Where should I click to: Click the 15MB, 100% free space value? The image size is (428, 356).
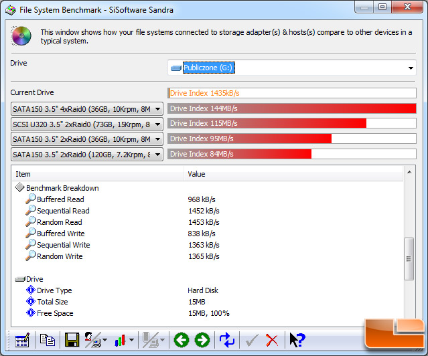209,313
